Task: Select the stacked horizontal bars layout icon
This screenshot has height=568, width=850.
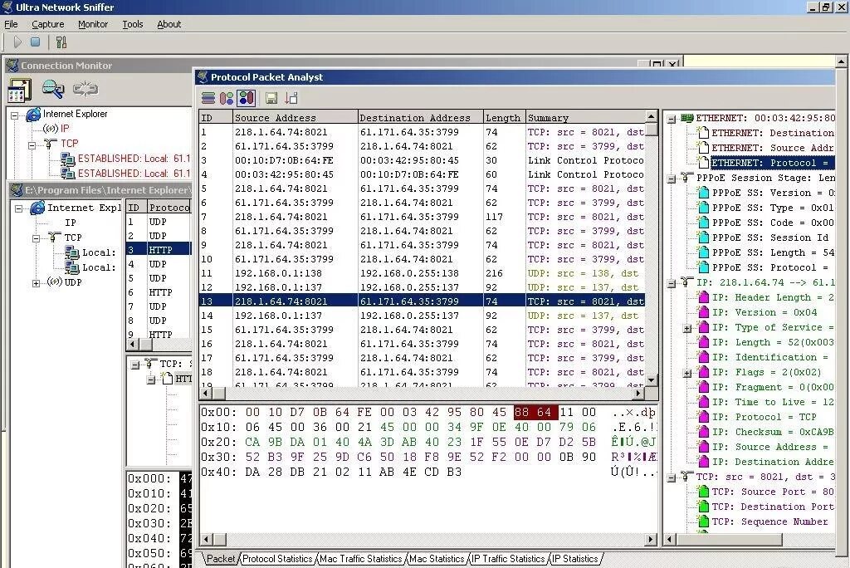Action: pyautogui.click(x=208, y=98)
